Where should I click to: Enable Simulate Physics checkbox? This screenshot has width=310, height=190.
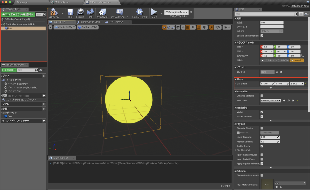[x=262, y=128]
